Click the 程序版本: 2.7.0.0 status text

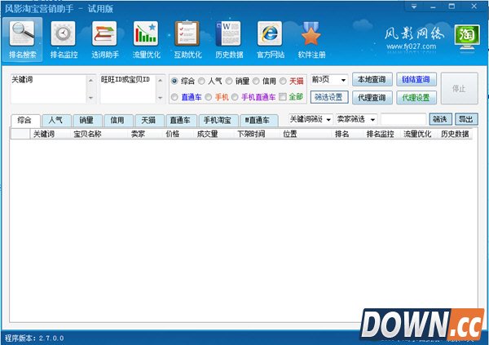[34, 338]
